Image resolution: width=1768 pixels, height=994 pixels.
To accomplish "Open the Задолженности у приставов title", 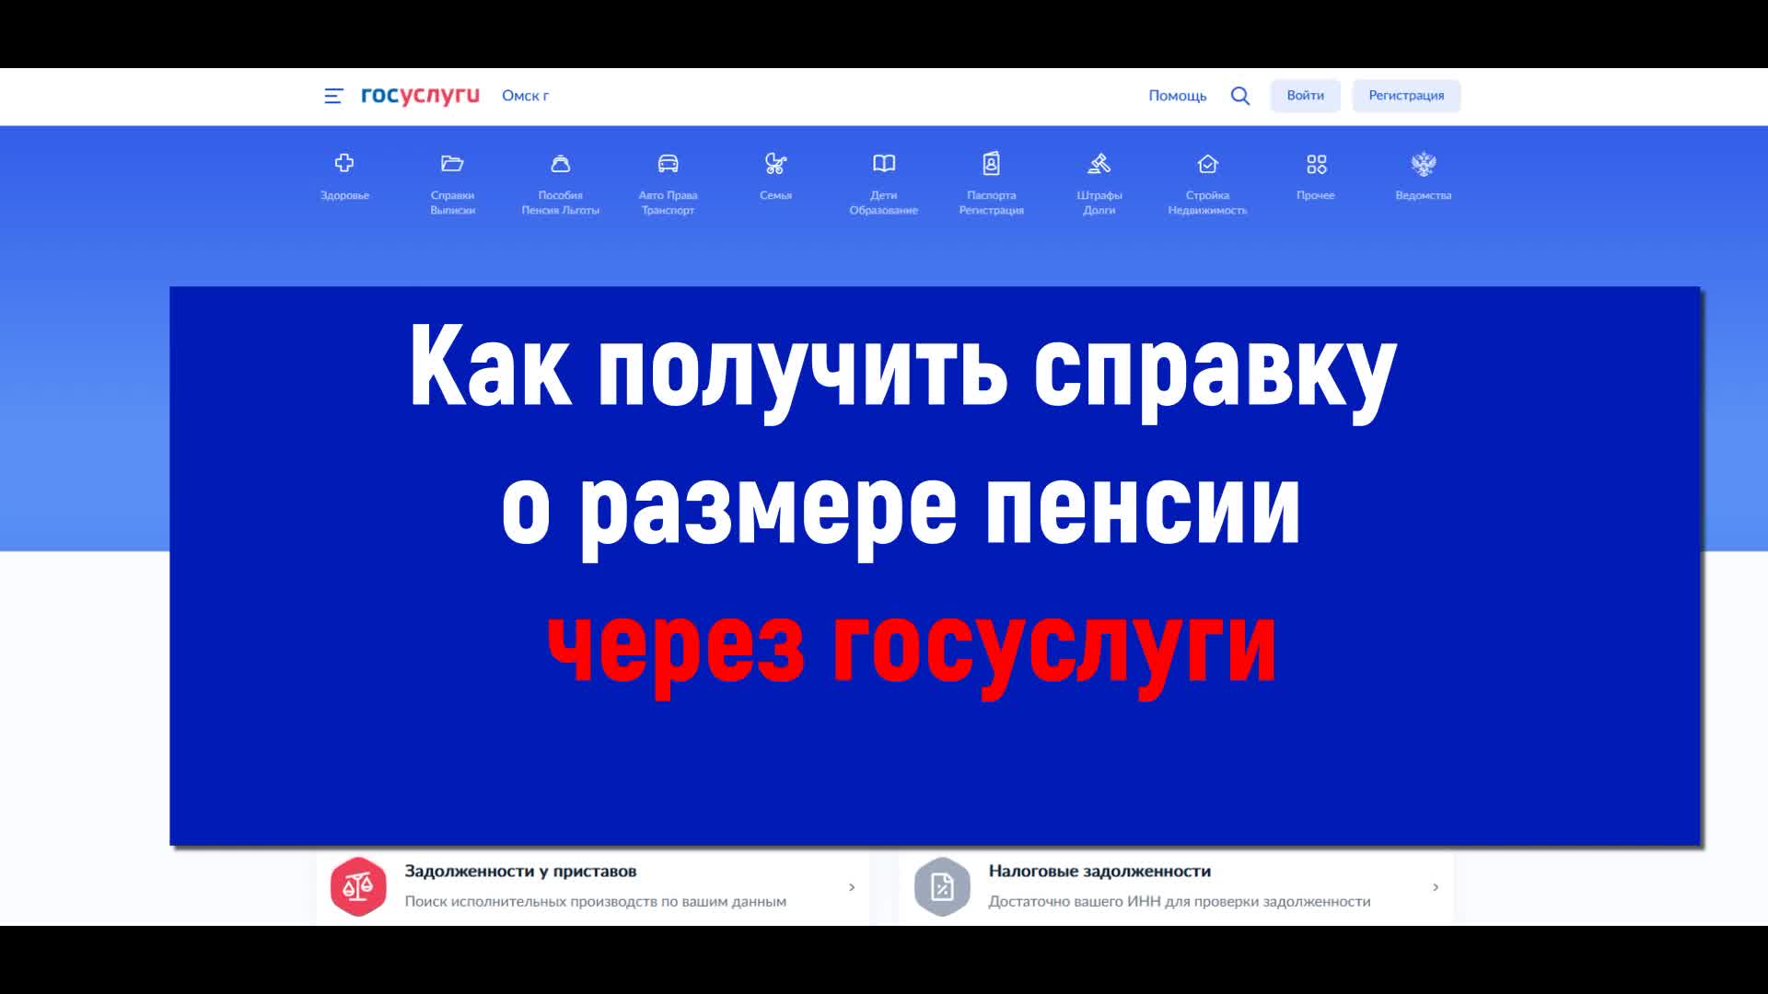I will 520,871.
